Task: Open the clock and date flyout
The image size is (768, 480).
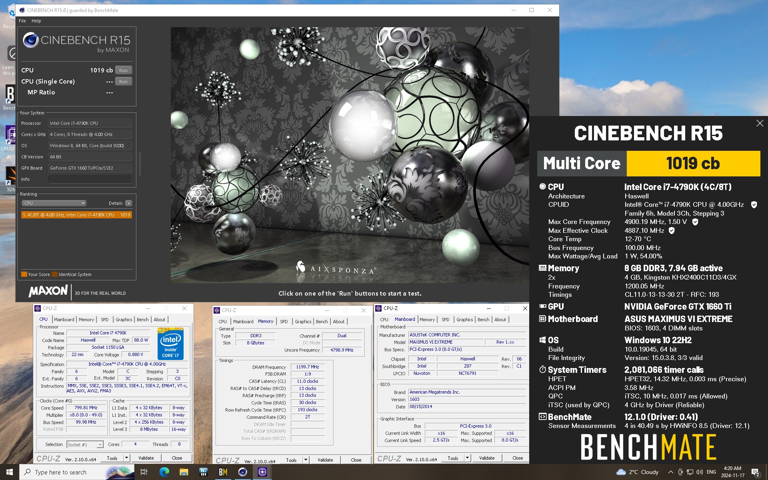Action: tap(732, 472)
